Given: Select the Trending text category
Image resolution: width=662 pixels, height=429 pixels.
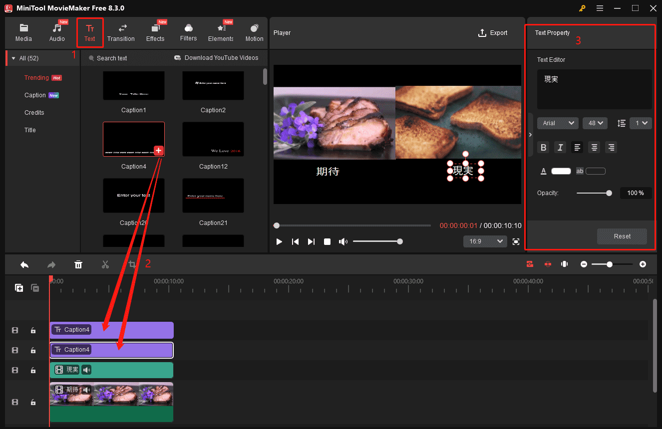Looking at the screenshot, I should click(36, 78).
